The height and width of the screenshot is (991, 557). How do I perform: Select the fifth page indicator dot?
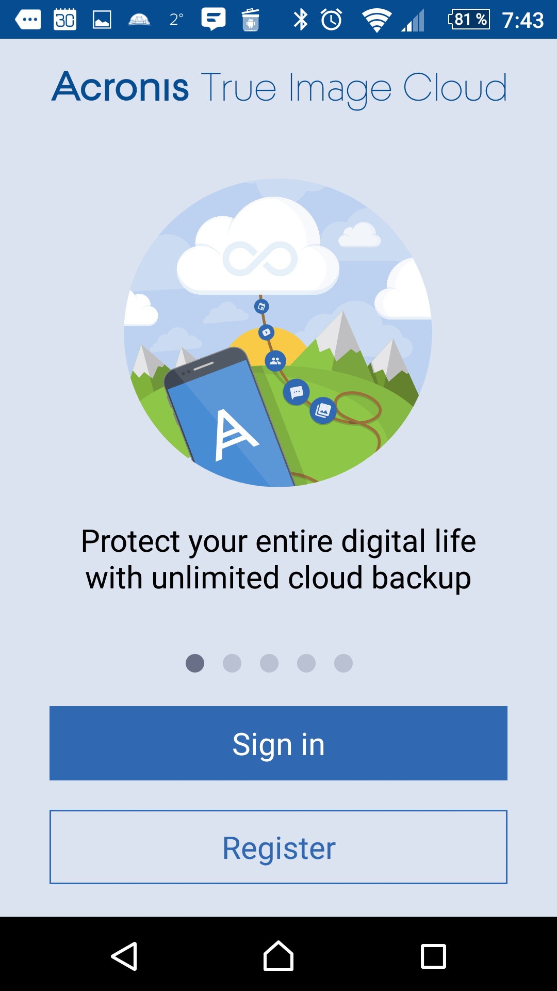343,663
